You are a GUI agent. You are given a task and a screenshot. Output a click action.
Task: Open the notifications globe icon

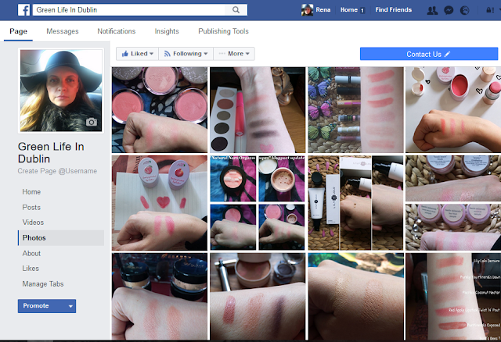(x=464, y=10)
